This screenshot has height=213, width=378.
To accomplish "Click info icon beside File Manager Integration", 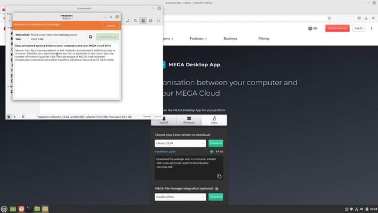I will (217, 189).
